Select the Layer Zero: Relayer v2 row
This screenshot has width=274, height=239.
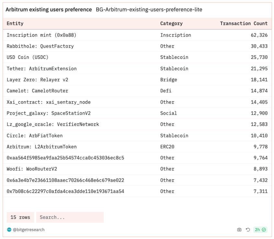click(x=137, y=80)
